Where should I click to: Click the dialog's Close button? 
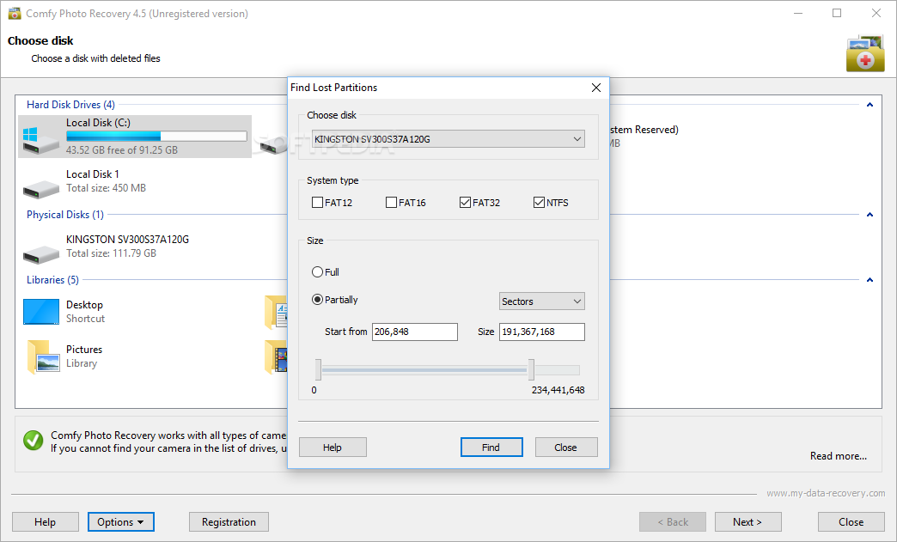point(565,448)
